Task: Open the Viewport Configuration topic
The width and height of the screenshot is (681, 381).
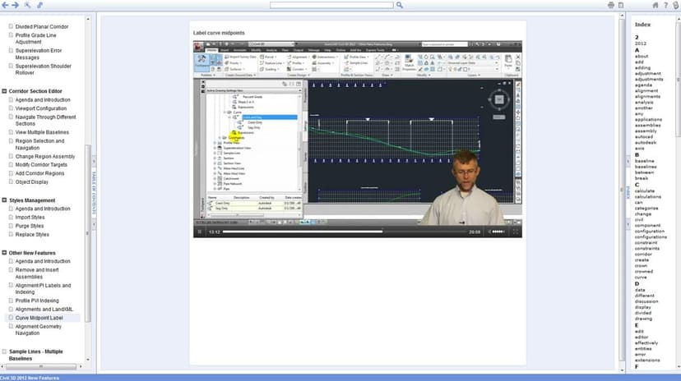Action: (41, 108)
